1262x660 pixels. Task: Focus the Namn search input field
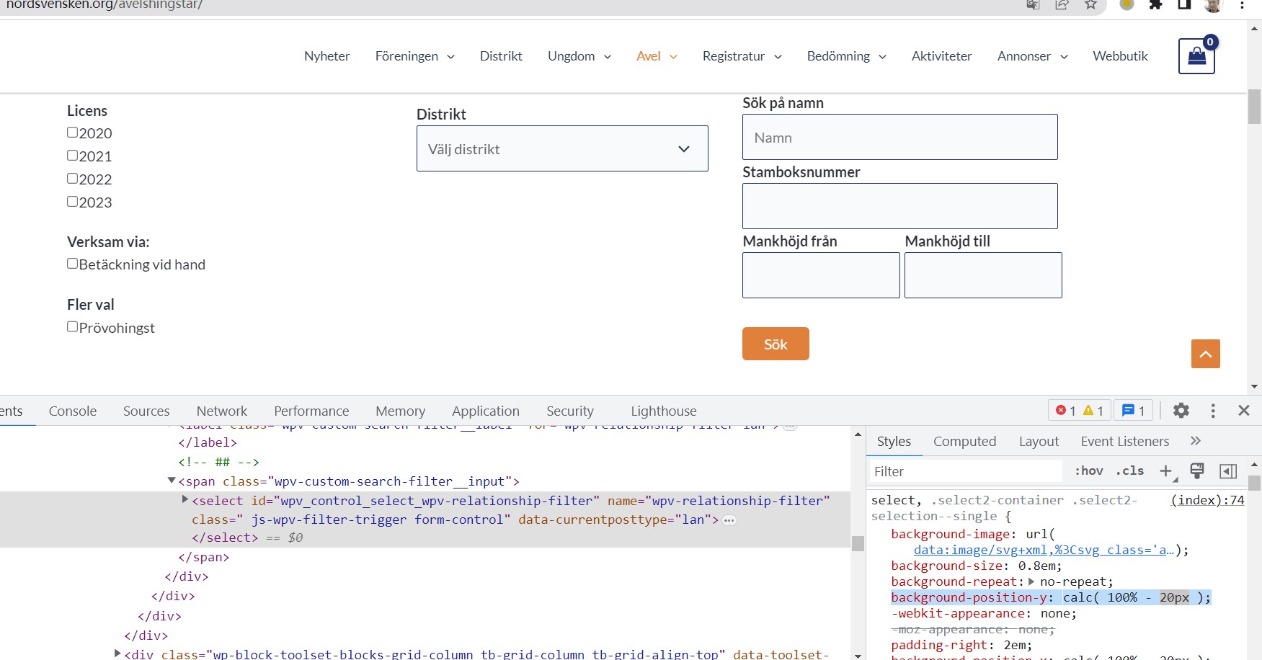900,137
